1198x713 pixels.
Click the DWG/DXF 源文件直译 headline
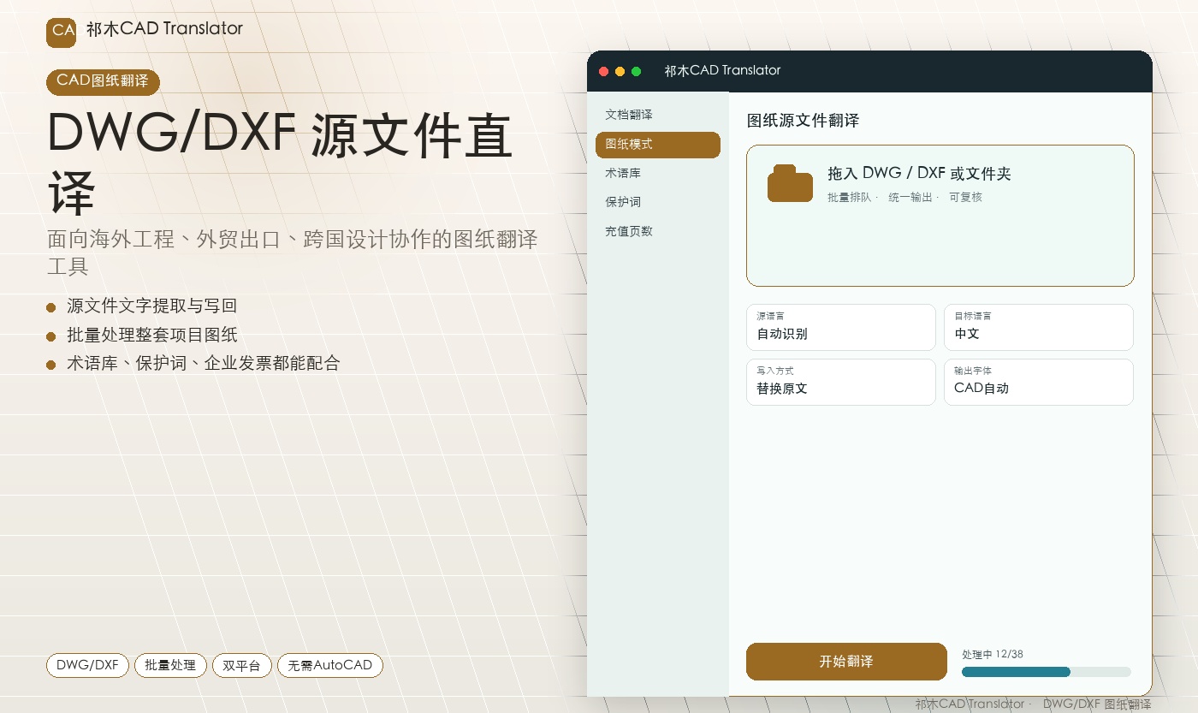tap(279, 163)
